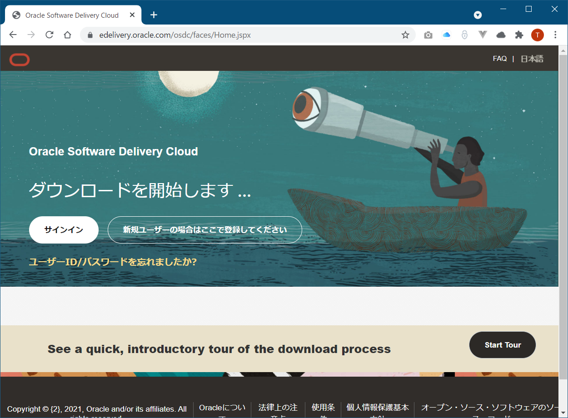Viewport: 568px width, 418px height.
Task: Open the FAQ link
Action: click(500, 59)
